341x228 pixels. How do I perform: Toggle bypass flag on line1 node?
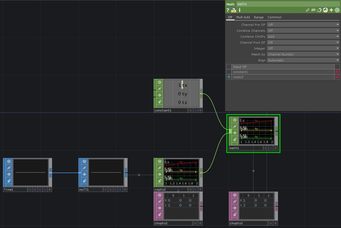[9, 168]
